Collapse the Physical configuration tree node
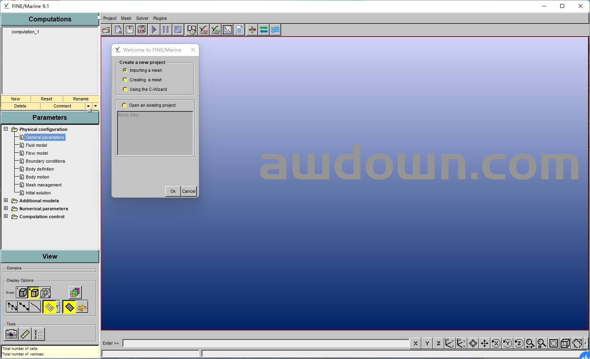590x359 pixels. pyautogui.click(x=6, y=129)
